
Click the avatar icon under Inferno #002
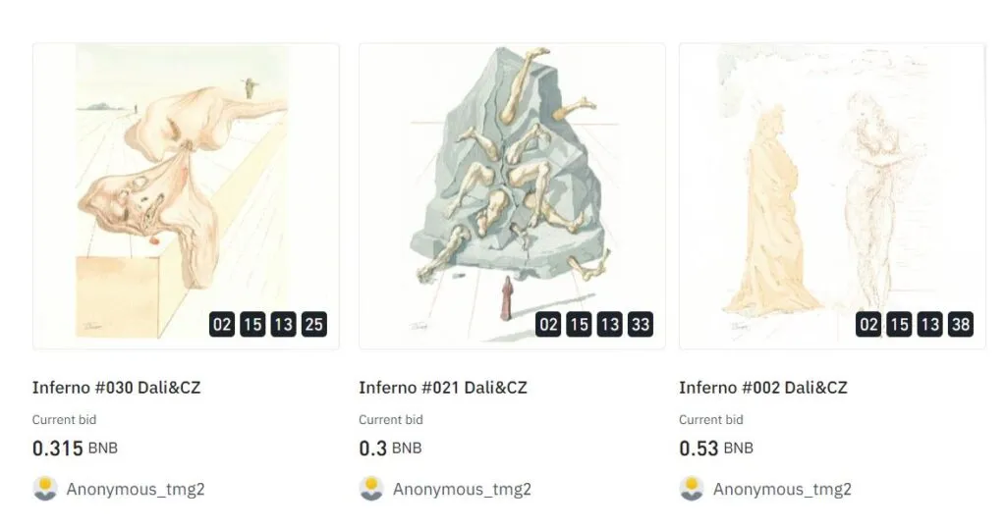[692, 489]
